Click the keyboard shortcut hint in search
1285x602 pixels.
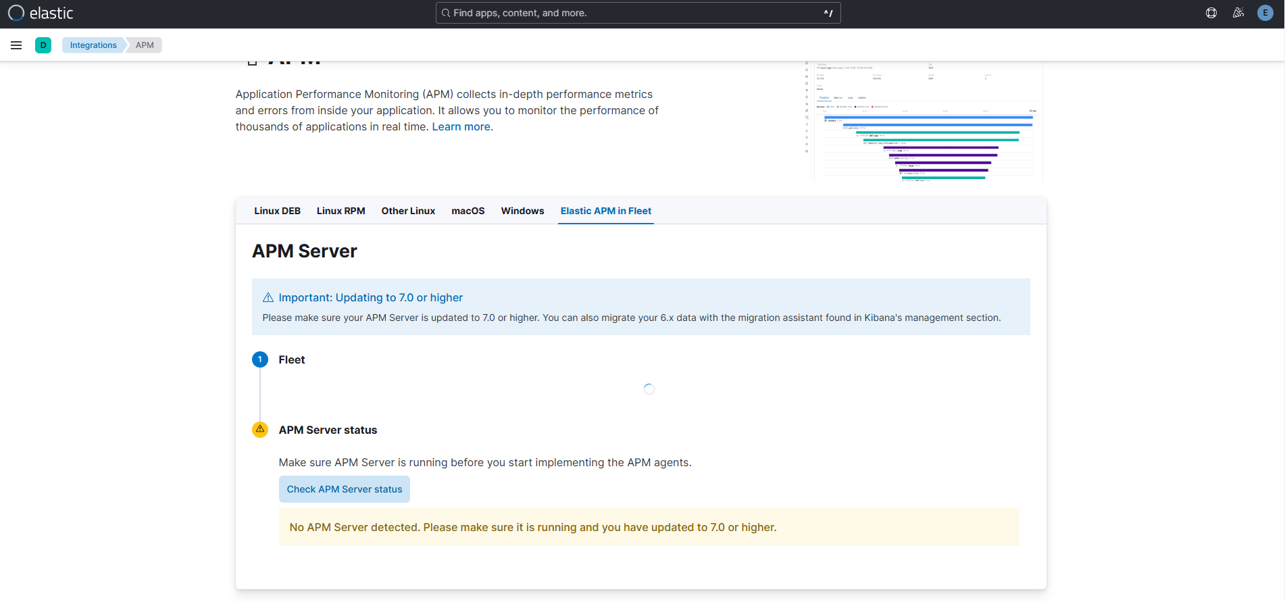tap(828, 13)
